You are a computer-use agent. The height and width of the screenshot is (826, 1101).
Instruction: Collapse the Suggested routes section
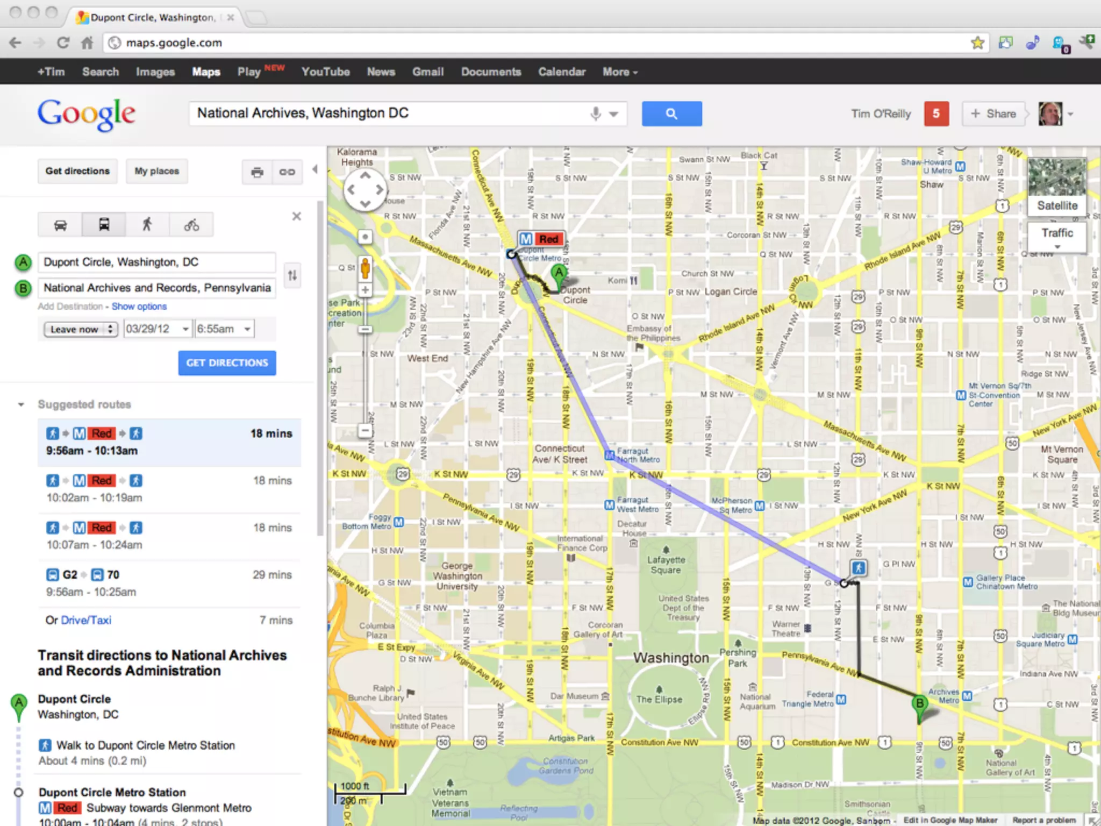(21, 404)
